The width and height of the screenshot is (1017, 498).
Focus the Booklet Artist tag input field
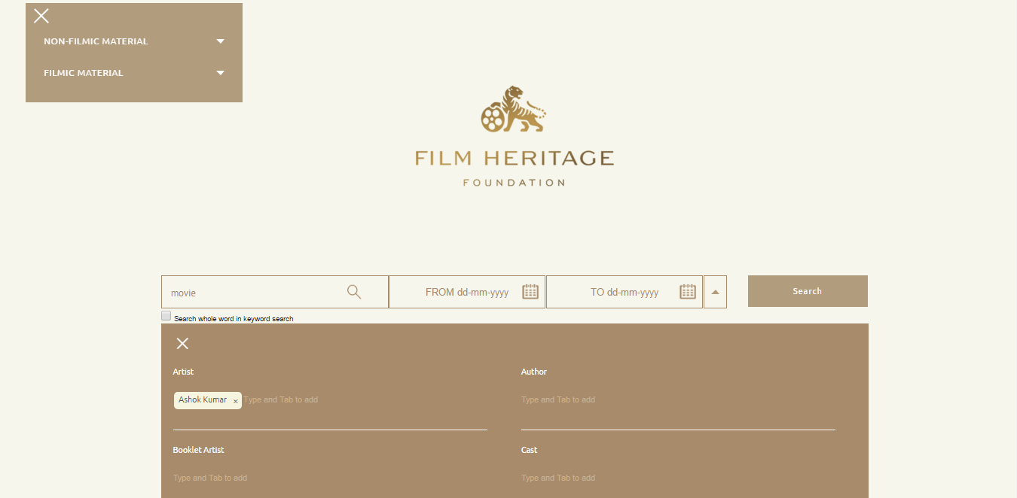coord(330,478)
